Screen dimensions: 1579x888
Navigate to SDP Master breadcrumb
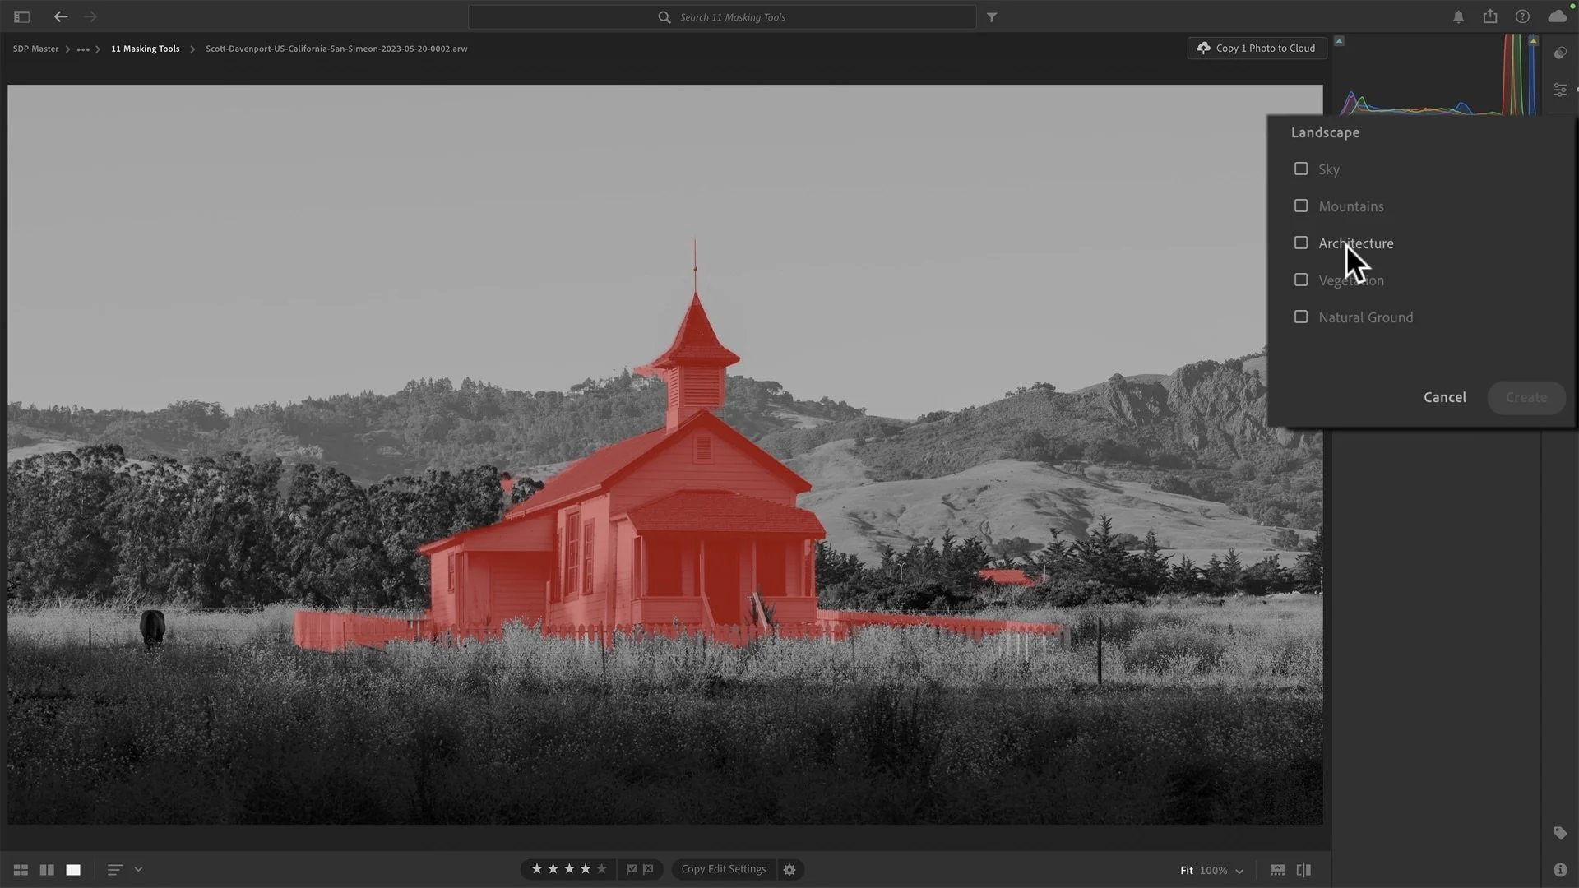click(x=35, y=49)
